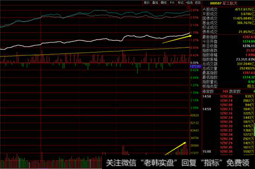255x169 pixels.
Task: Open the 竞价 toolbar button
Action: [147, 3]
